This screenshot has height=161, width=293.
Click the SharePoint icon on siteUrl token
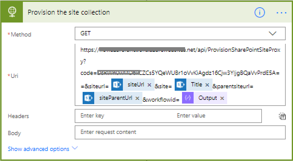coord(117,85)
